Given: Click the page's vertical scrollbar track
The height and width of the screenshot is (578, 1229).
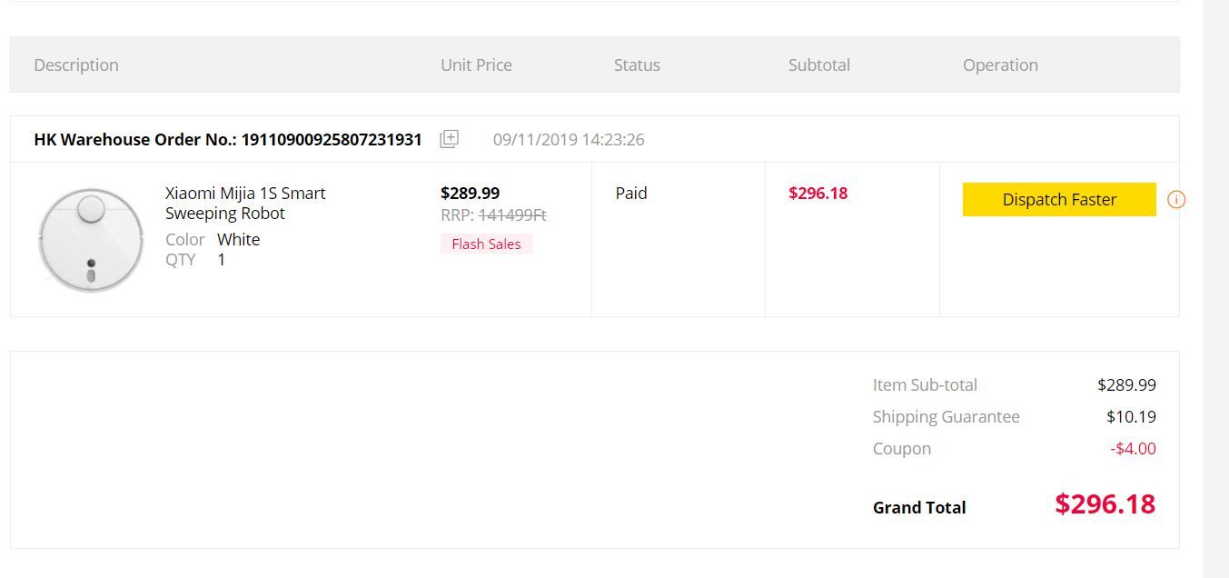Looking at the screenshot, I should coord(1215,289).
